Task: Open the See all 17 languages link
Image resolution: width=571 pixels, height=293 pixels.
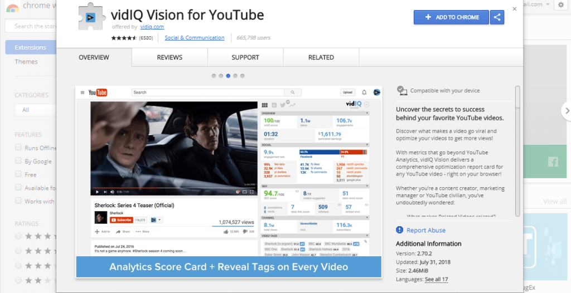Action: pos(436,279)
